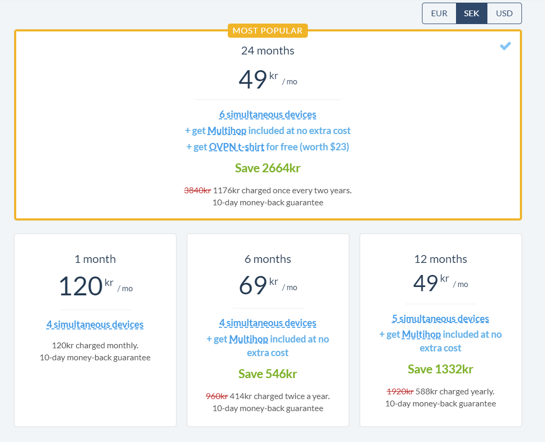Open the "5 simultaneous devices" link
Viewport: 545px width, 442px height.
(440, 319)
